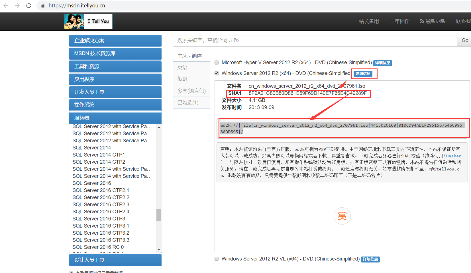The image size is (471, 273).
Task: Check Microsoft Hyper-V Server 2012 R2 checkbox
Action: click(x=217, y=62)
